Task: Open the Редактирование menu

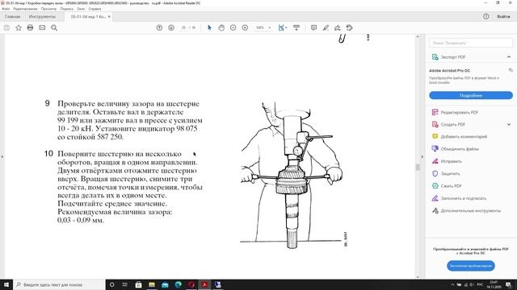Action: (25, 9)
